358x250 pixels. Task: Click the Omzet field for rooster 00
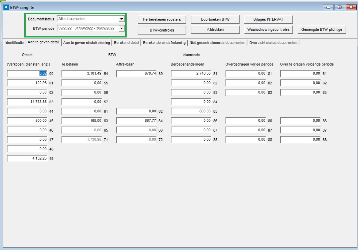pyautogui.click(x=27, y=73)
